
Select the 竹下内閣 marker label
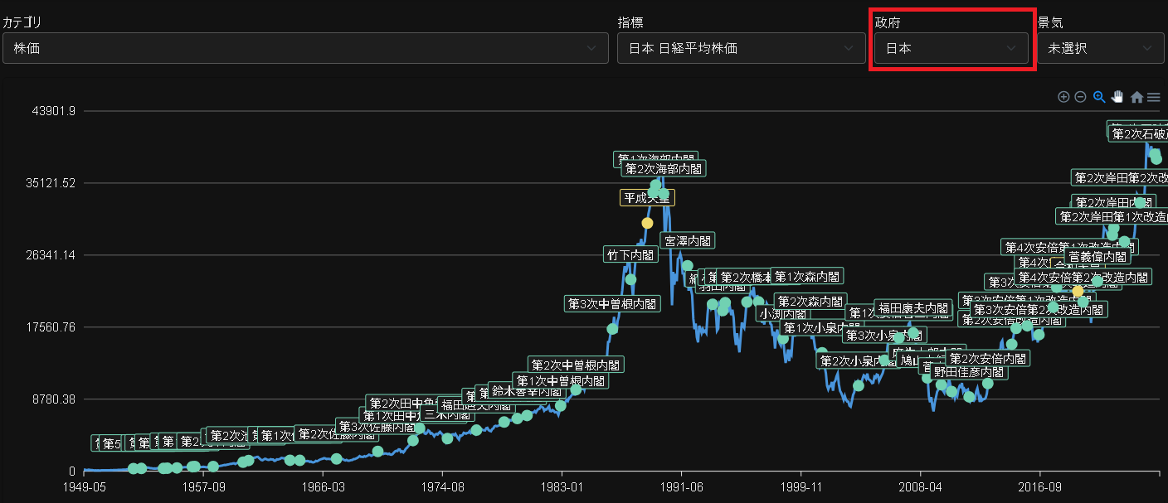630,255
